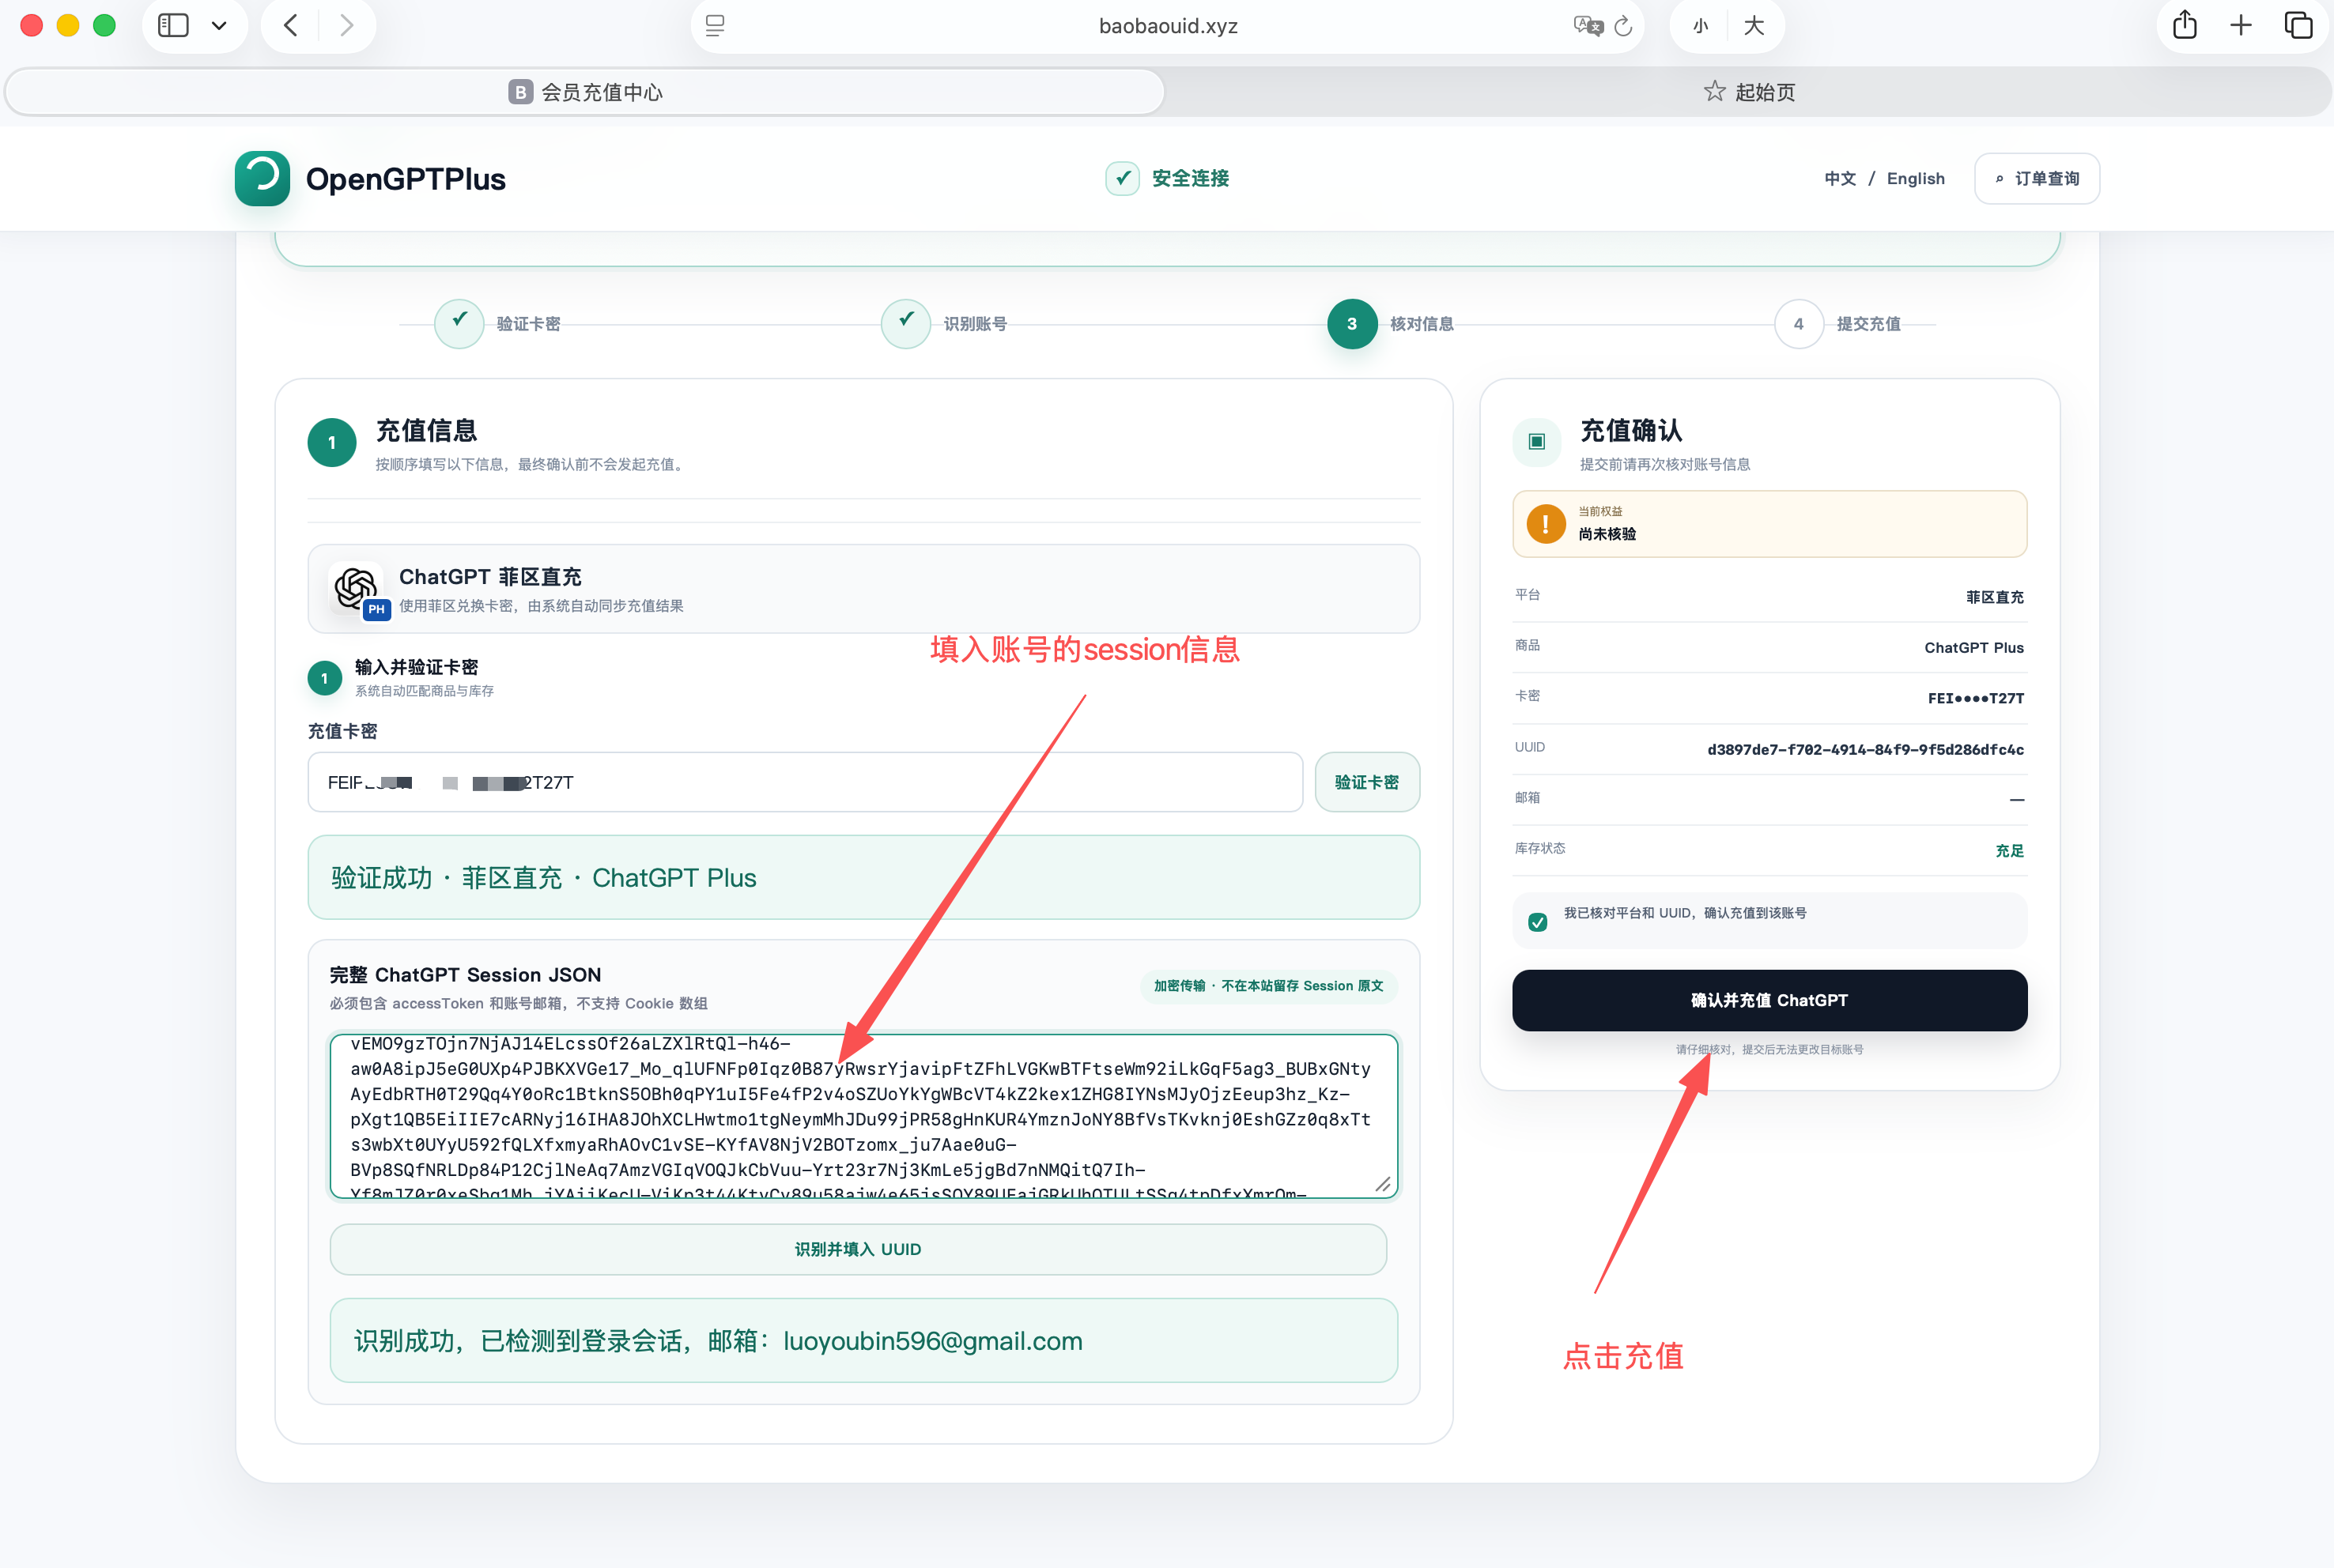The image size is (2334, 1568).
Task: Select step 3 核对信息 indicator
Action: [x=1351, y=323]
